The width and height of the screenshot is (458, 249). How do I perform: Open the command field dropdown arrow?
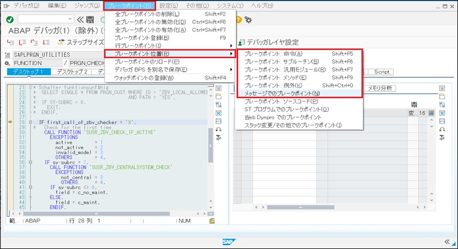(x=70, y=19)
